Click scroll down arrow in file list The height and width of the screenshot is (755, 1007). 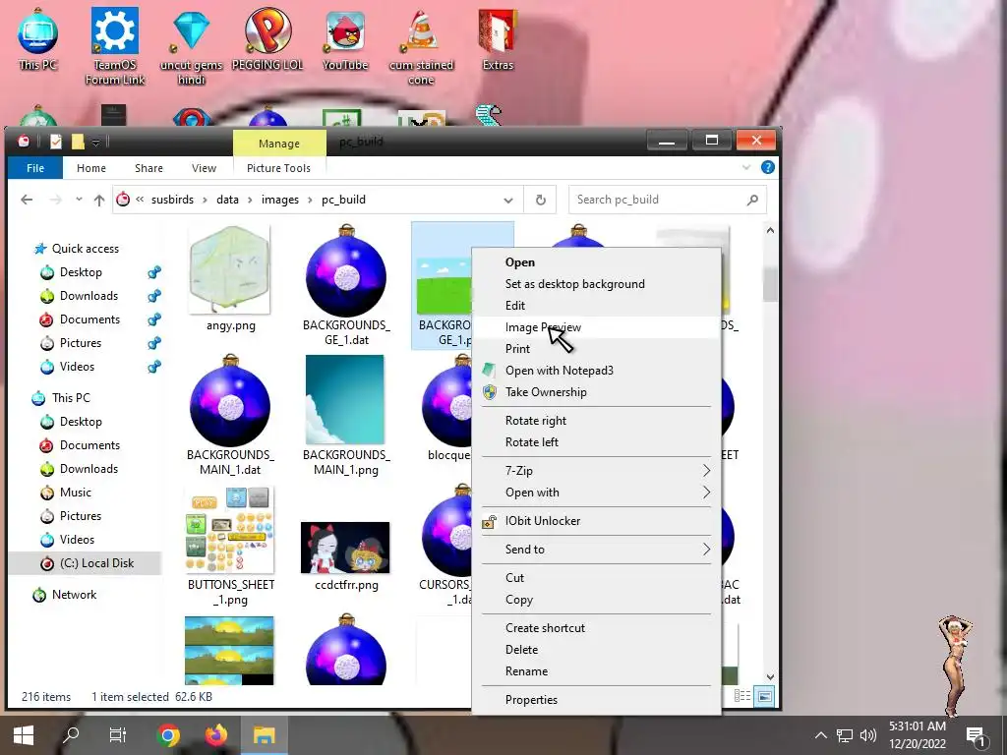pyautogui.click(x=770, y=676)
